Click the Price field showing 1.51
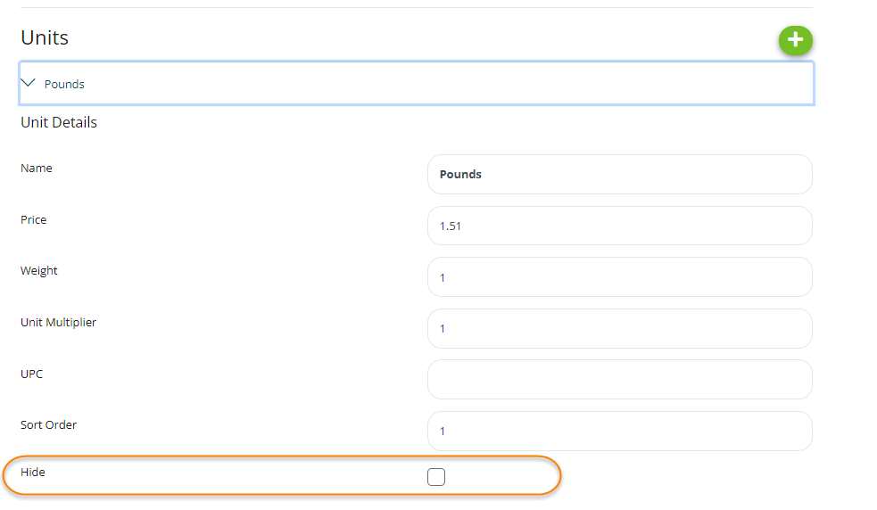Screen dimensions: 877x510 click(619, 226)
